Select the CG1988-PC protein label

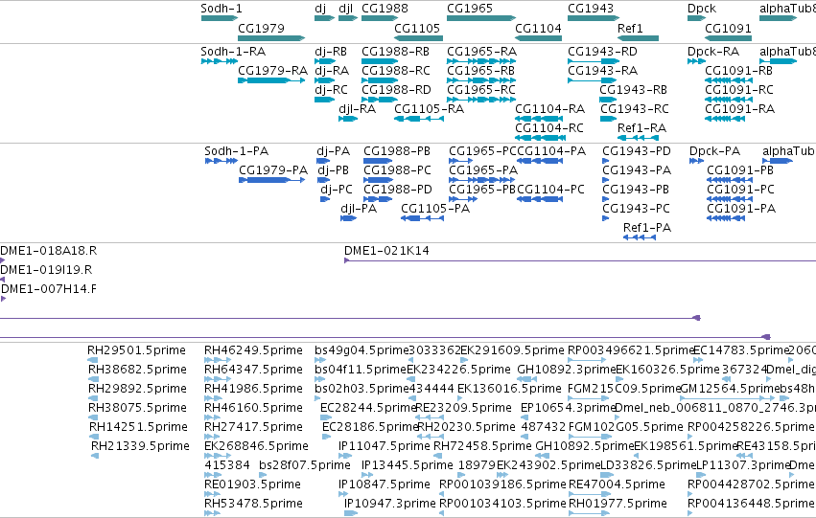click(x=398, y=170)
